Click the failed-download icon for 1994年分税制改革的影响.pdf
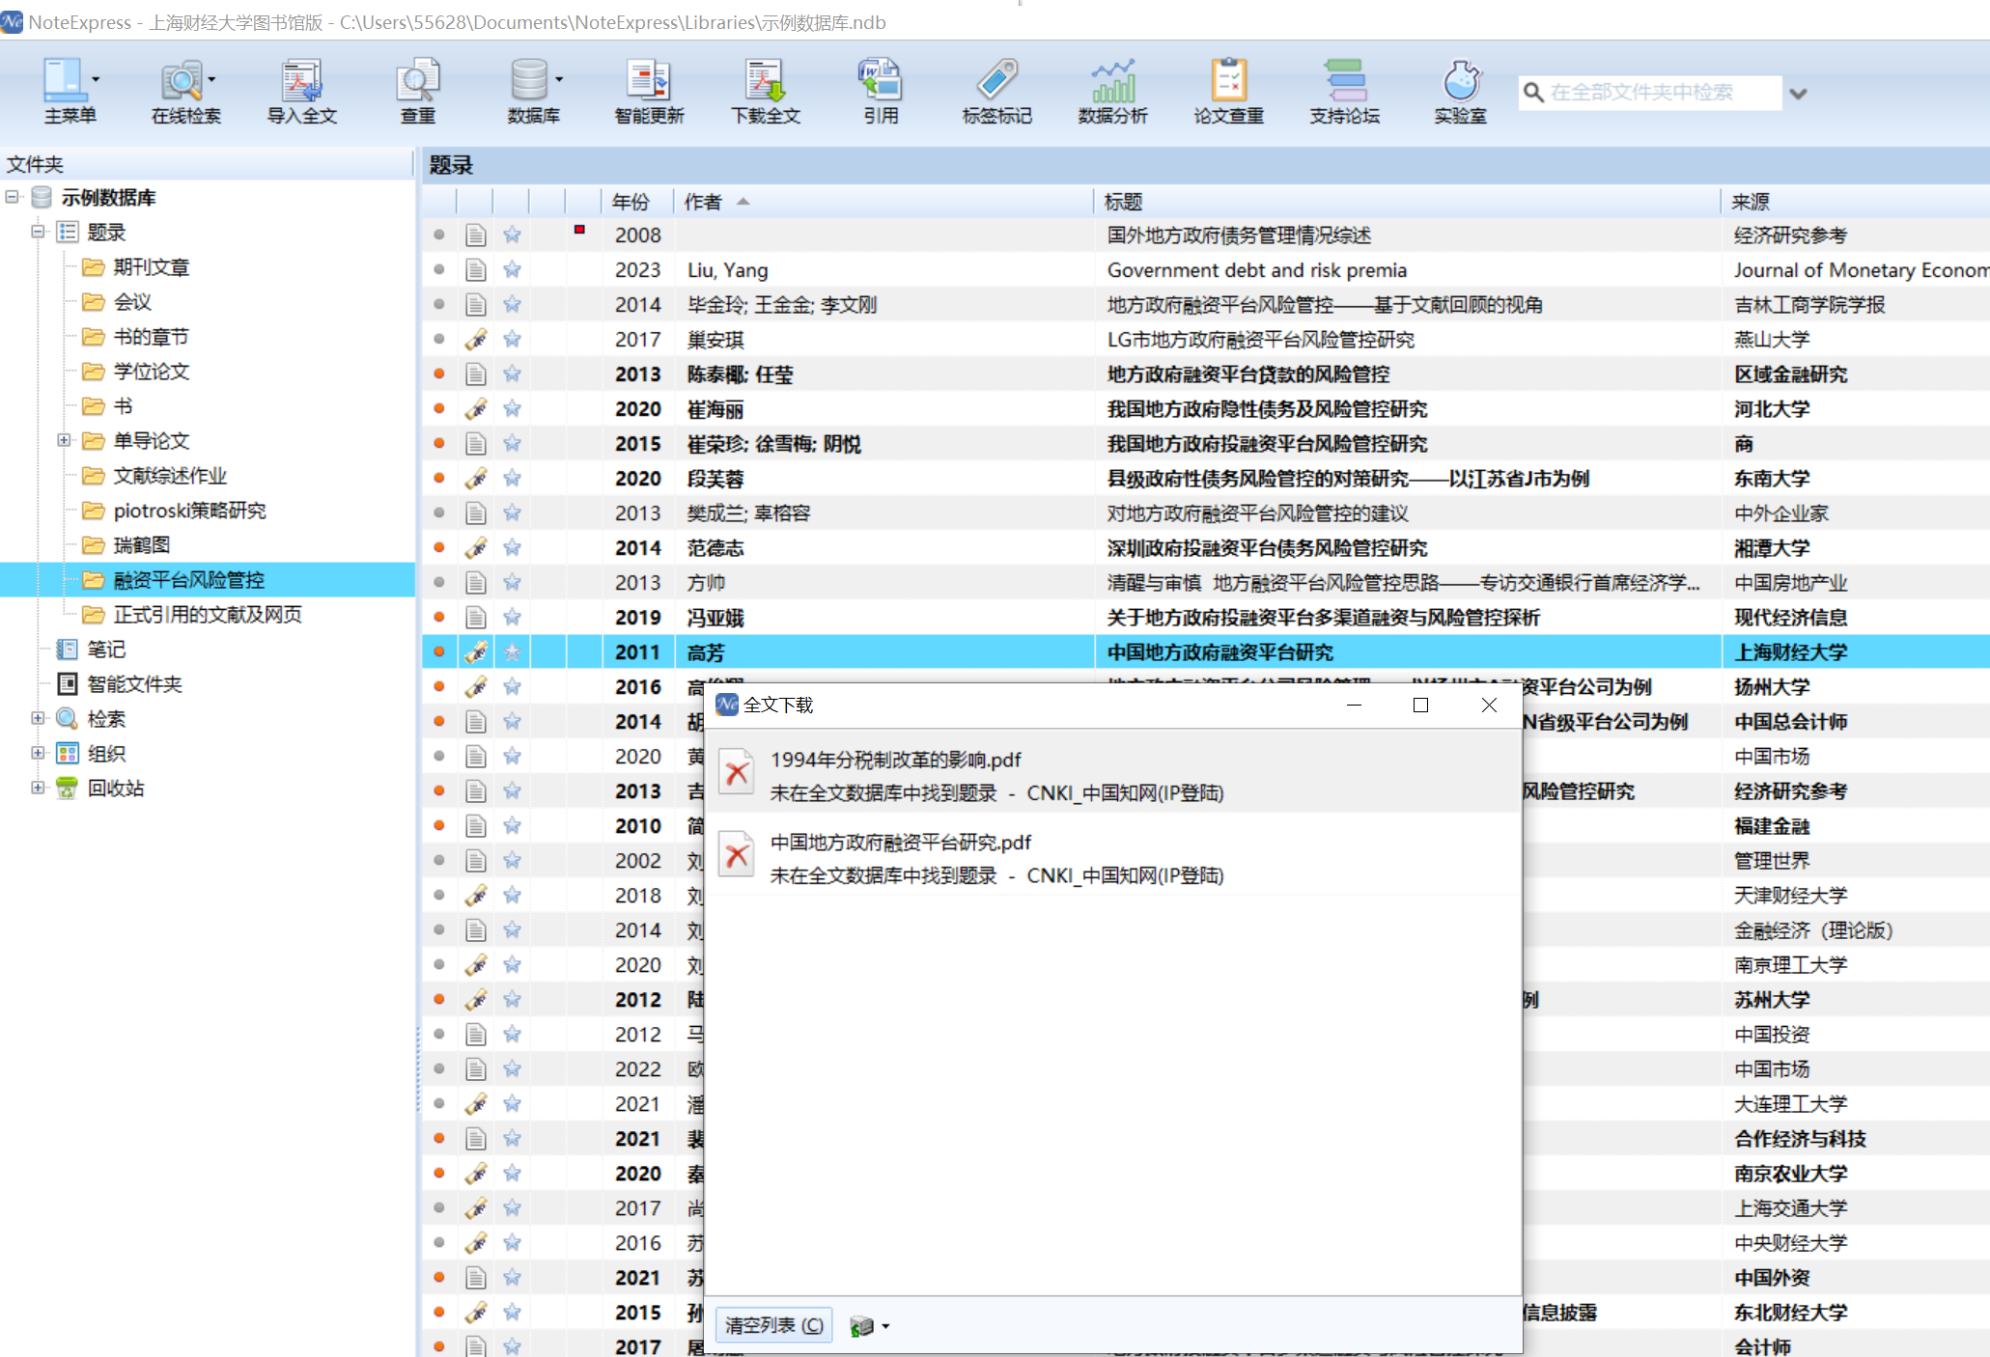This screenshot has height=1357, width=1990. (x=737, y=772)
